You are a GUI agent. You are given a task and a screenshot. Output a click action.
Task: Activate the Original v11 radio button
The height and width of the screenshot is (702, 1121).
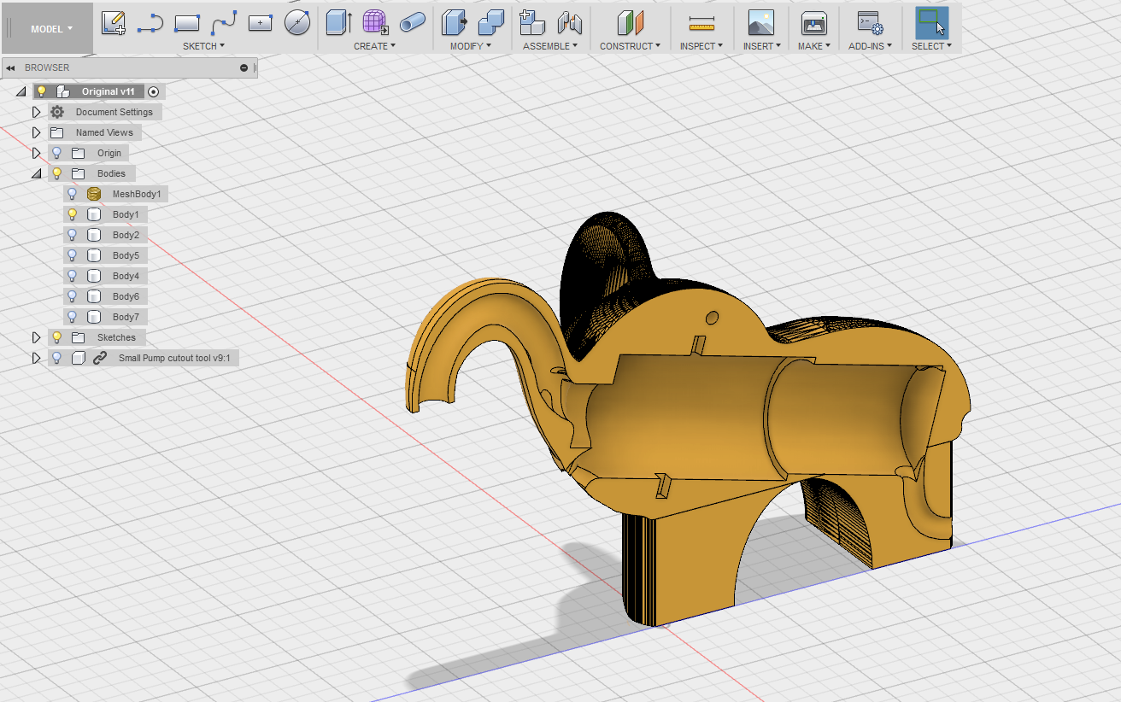tap(153, 91)
